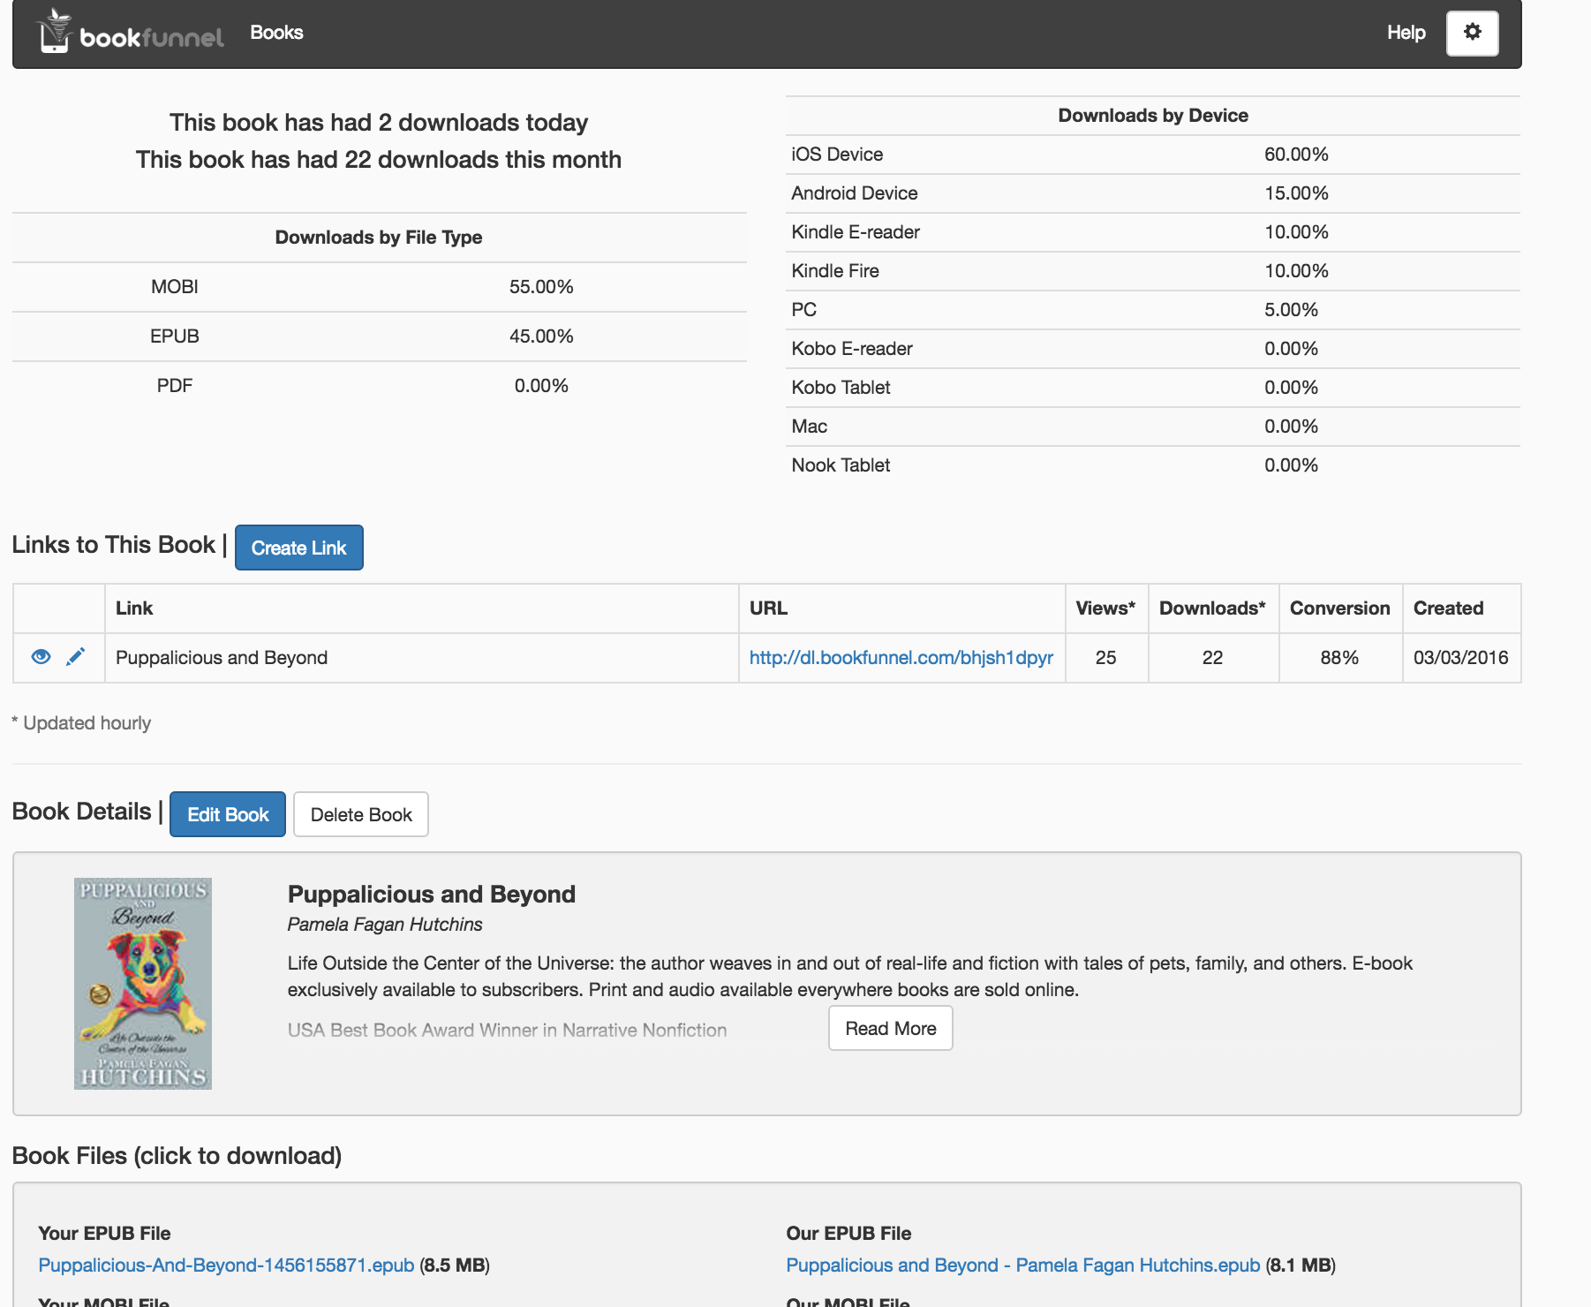Click the BookFunnel logo

click(x=131, y=33)
